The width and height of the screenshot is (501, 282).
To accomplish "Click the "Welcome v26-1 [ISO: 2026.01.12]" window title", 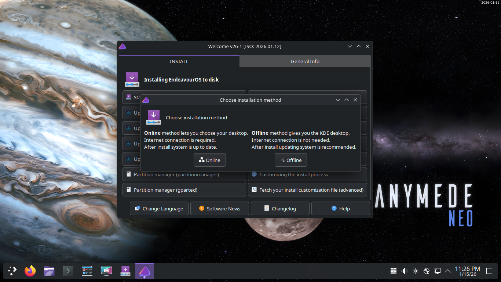I will click(245, 46).
